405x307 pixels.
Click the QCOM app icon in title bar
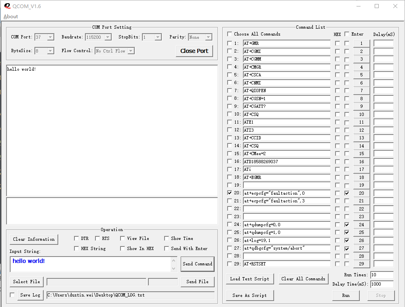(7, 6)
